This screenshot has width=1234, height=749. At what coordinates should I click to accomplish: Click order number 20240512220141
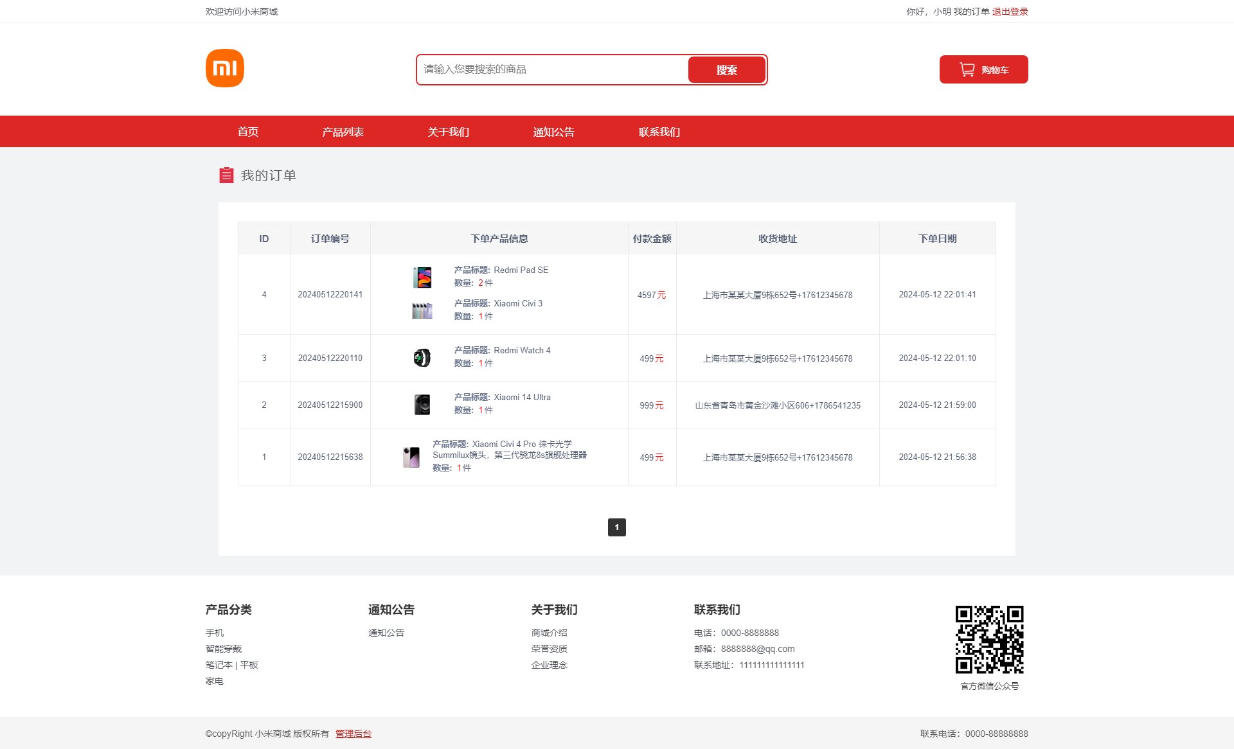[330, 294]
